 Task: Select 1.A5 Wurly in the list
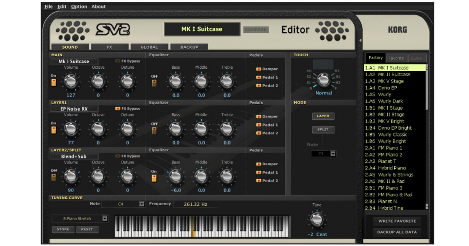pyautogui.click(x=395, y=94)
